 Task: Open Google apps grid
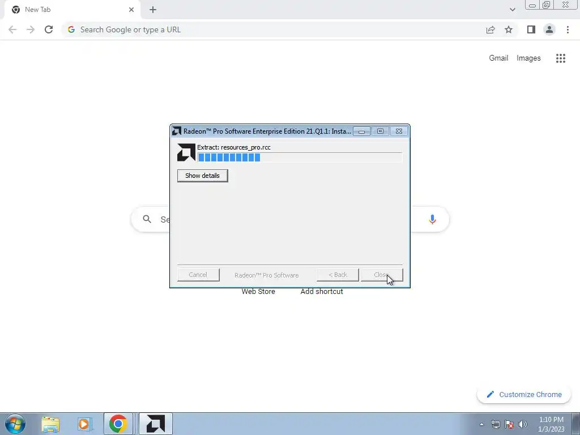[x=561, y=58]
